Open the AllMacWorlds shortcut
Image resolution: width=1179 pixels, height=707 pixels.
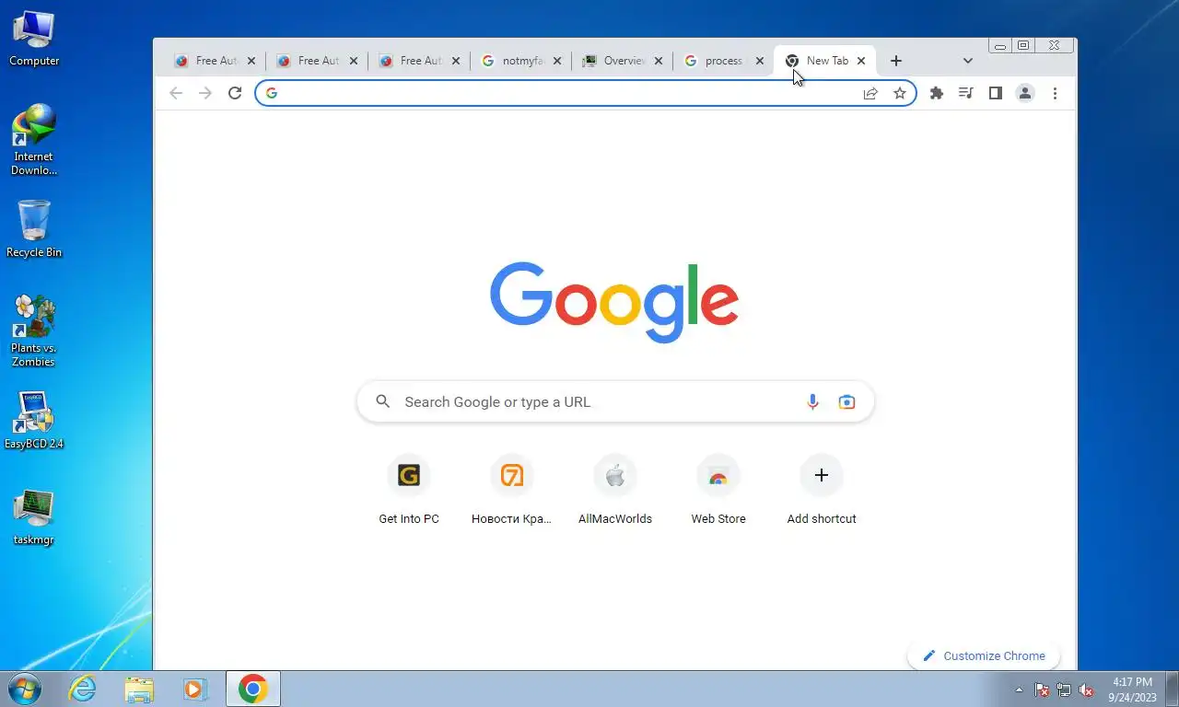tap(615, 490)
